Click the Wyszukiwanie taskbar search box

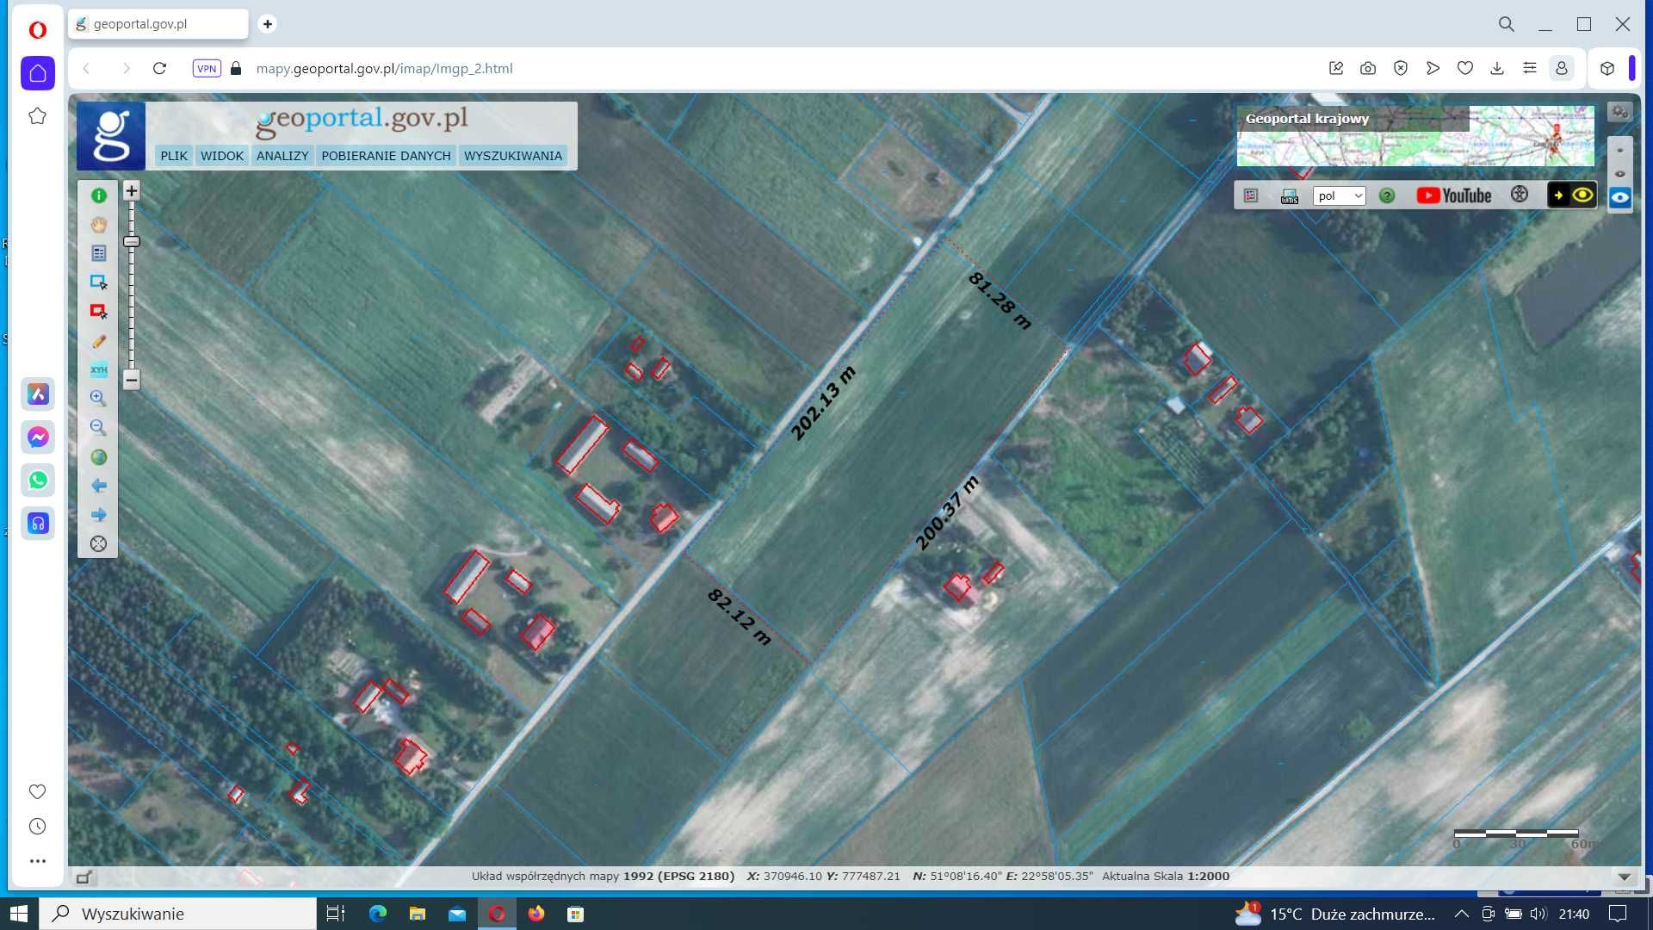tap(178, 914)
